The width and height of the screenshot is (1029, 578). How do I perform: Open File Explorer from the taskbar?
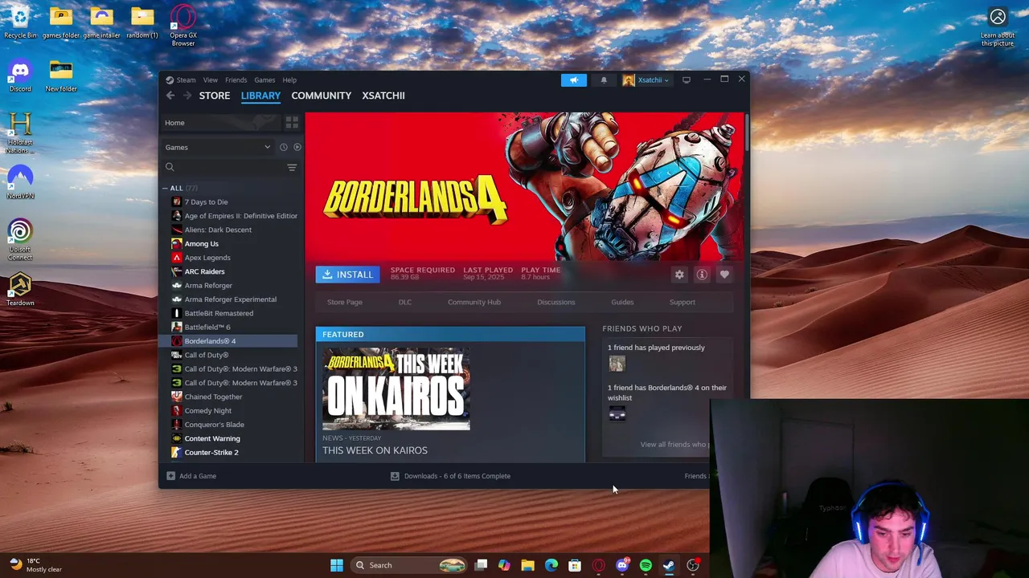point(527,565)
